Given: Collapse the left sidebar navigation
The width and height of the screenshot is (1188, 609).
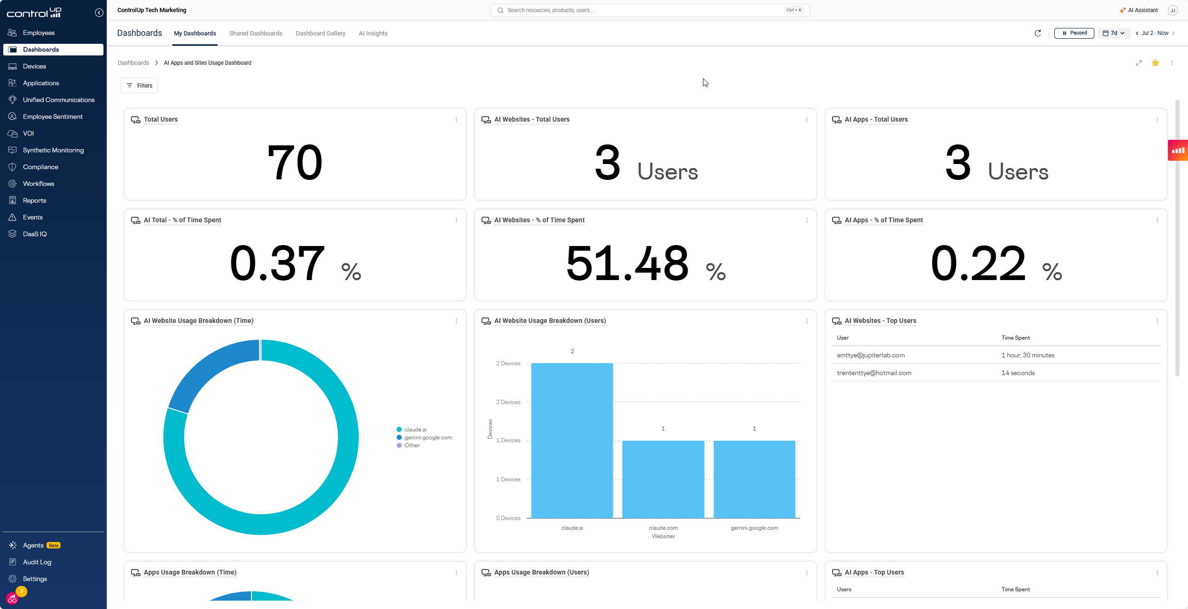Looking at the screenshot, I should tap(99, 13).
